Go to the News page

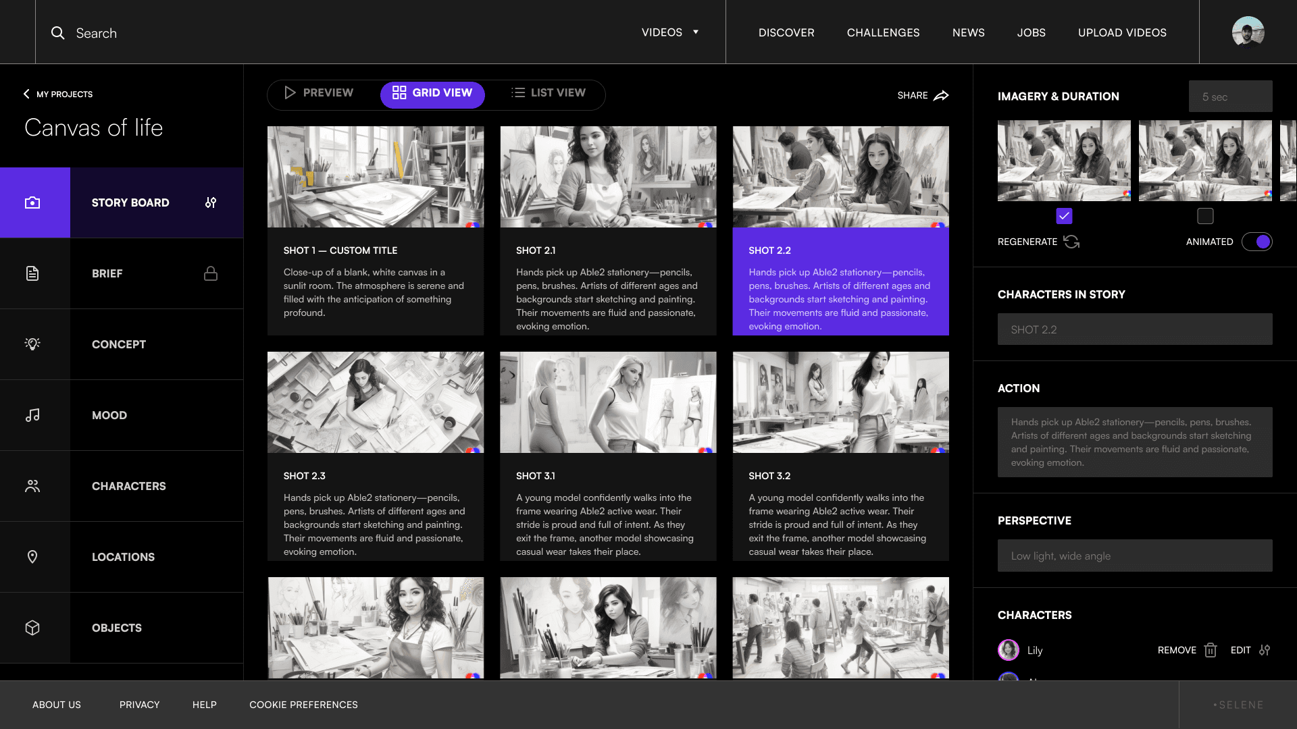pyautogui.click(x=968, y=32)
